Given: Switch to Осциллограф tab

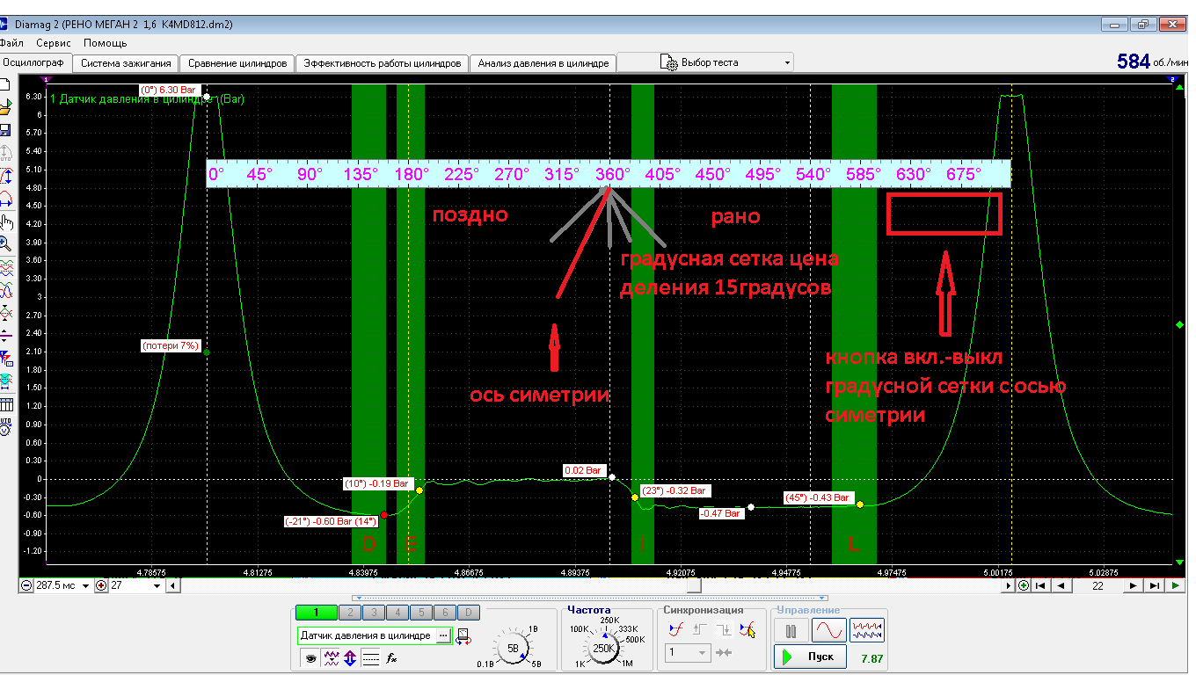Looking at the screenshot, I should pyautogui.click(x=35, y=63).
